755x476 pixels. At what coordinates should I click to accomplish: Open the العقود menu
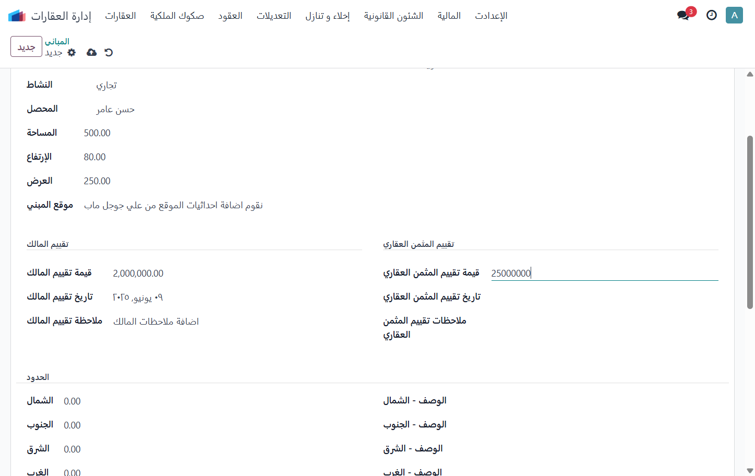(x=230, y=16)
